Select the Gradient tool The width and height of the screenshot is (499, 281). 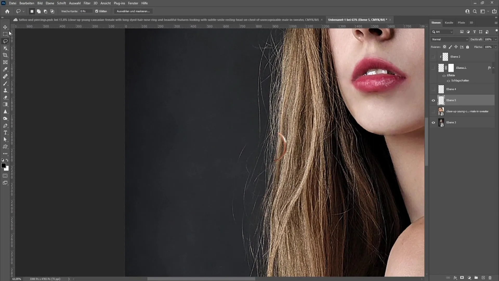coord(5,104)
